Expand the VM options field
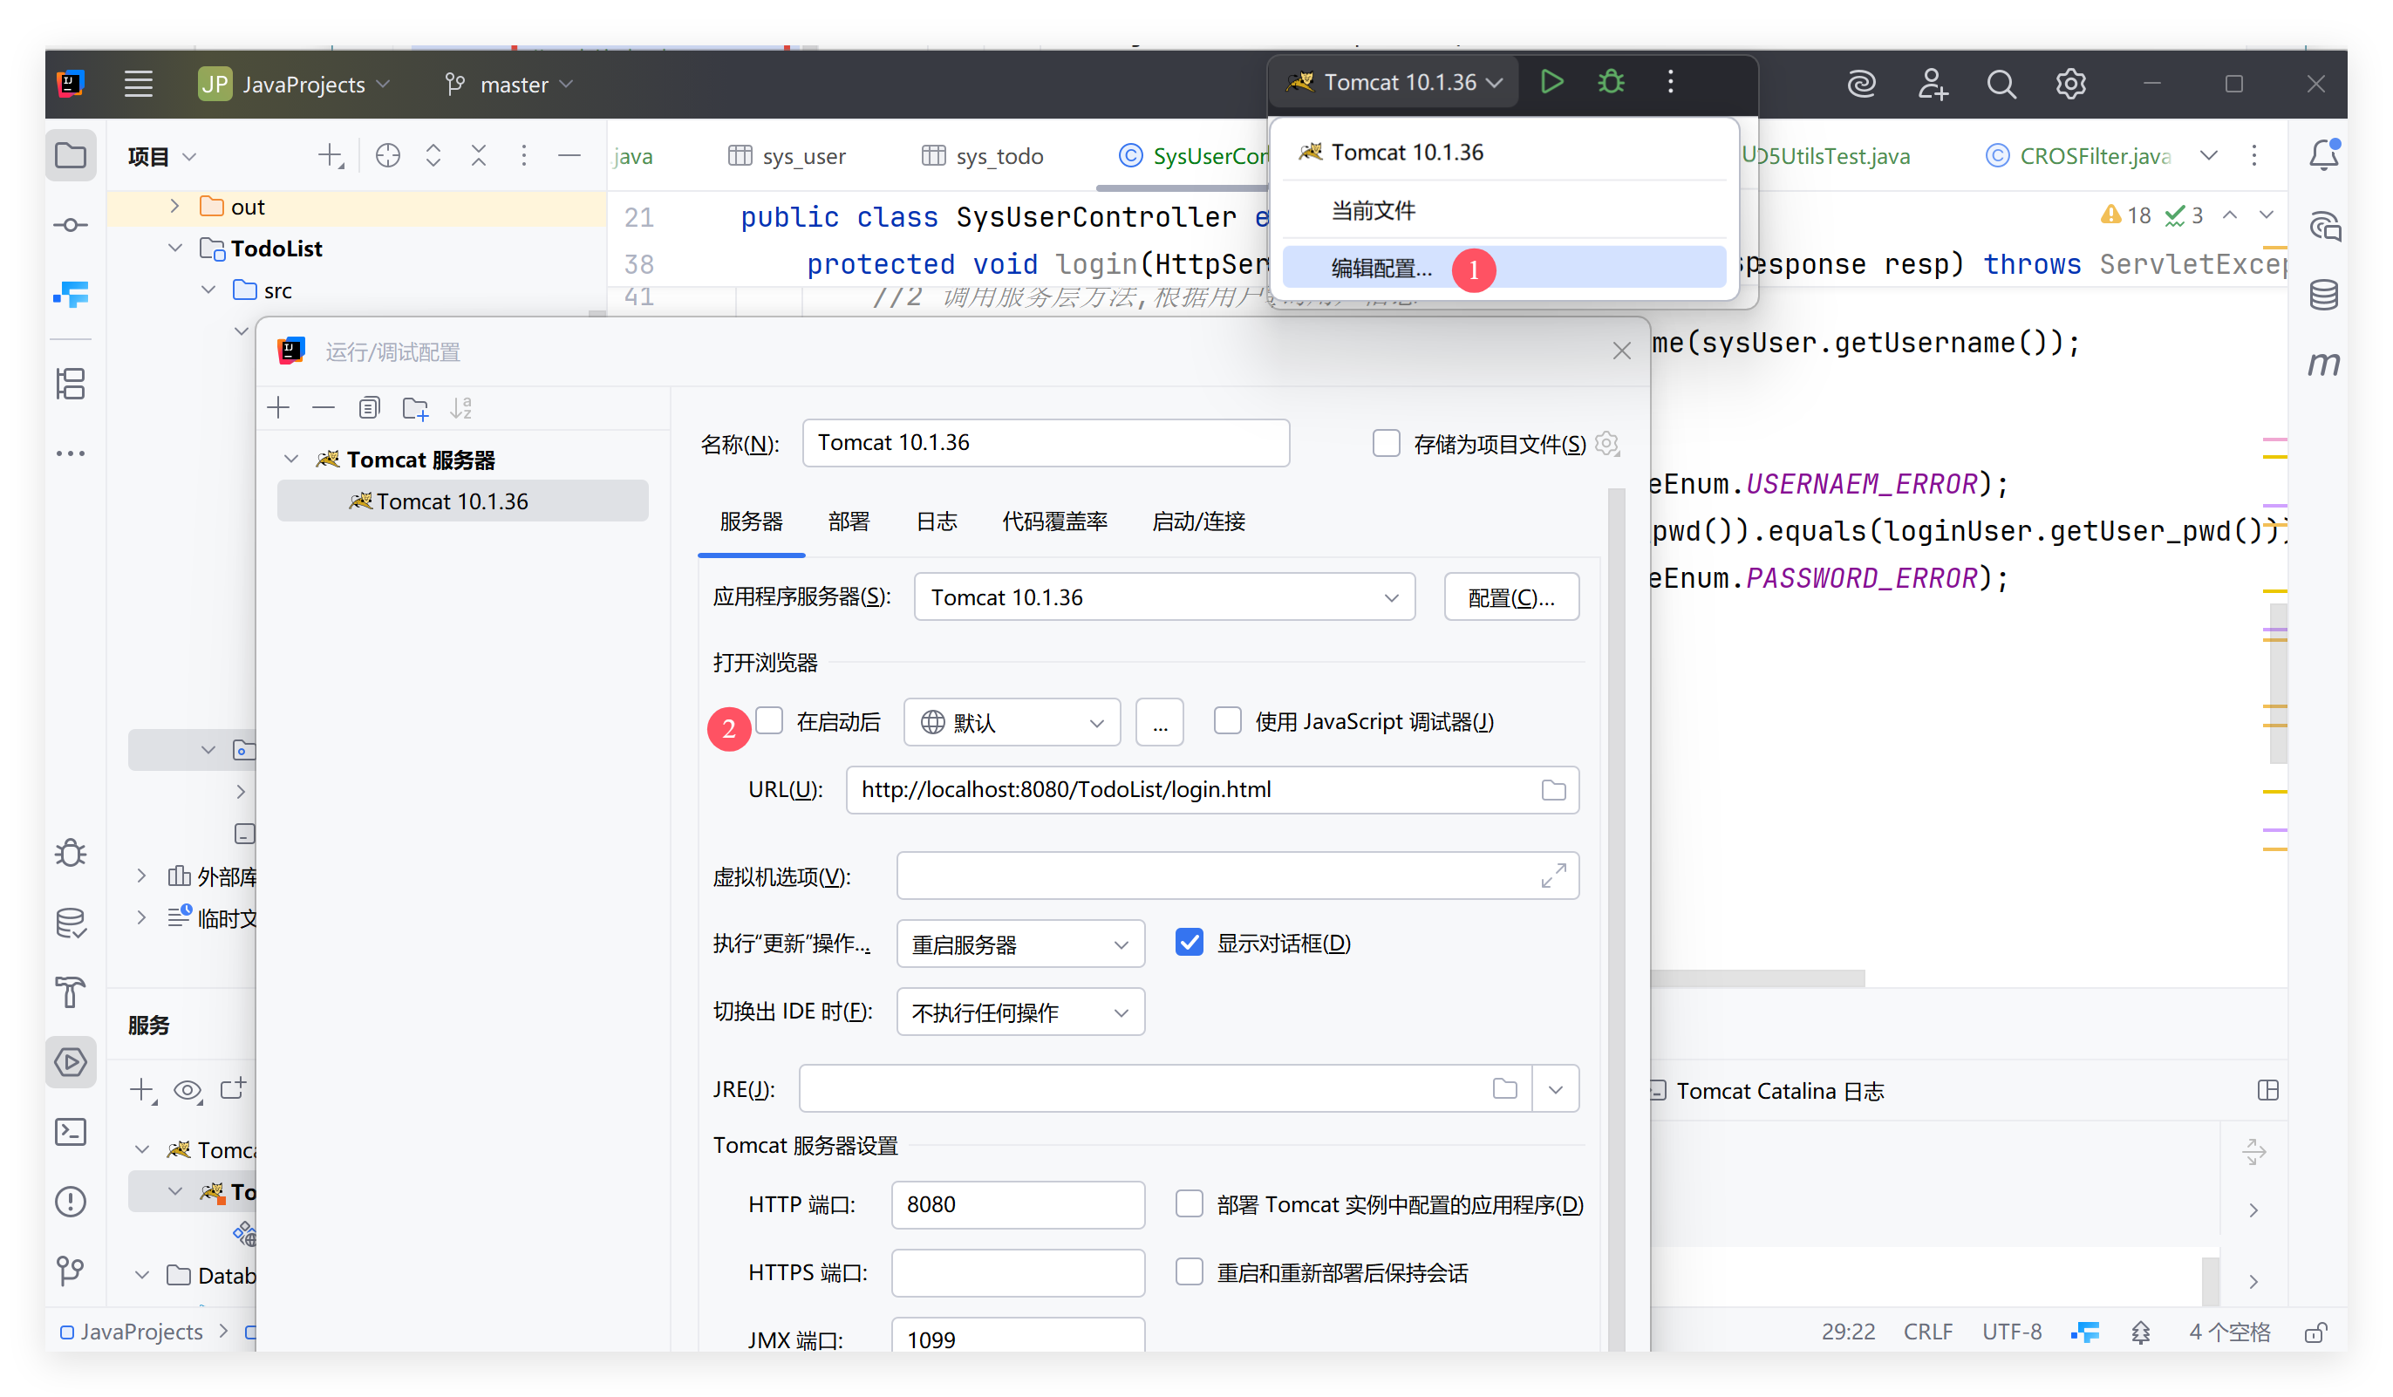2393x1397 pixels. [x=1552, y=875]
